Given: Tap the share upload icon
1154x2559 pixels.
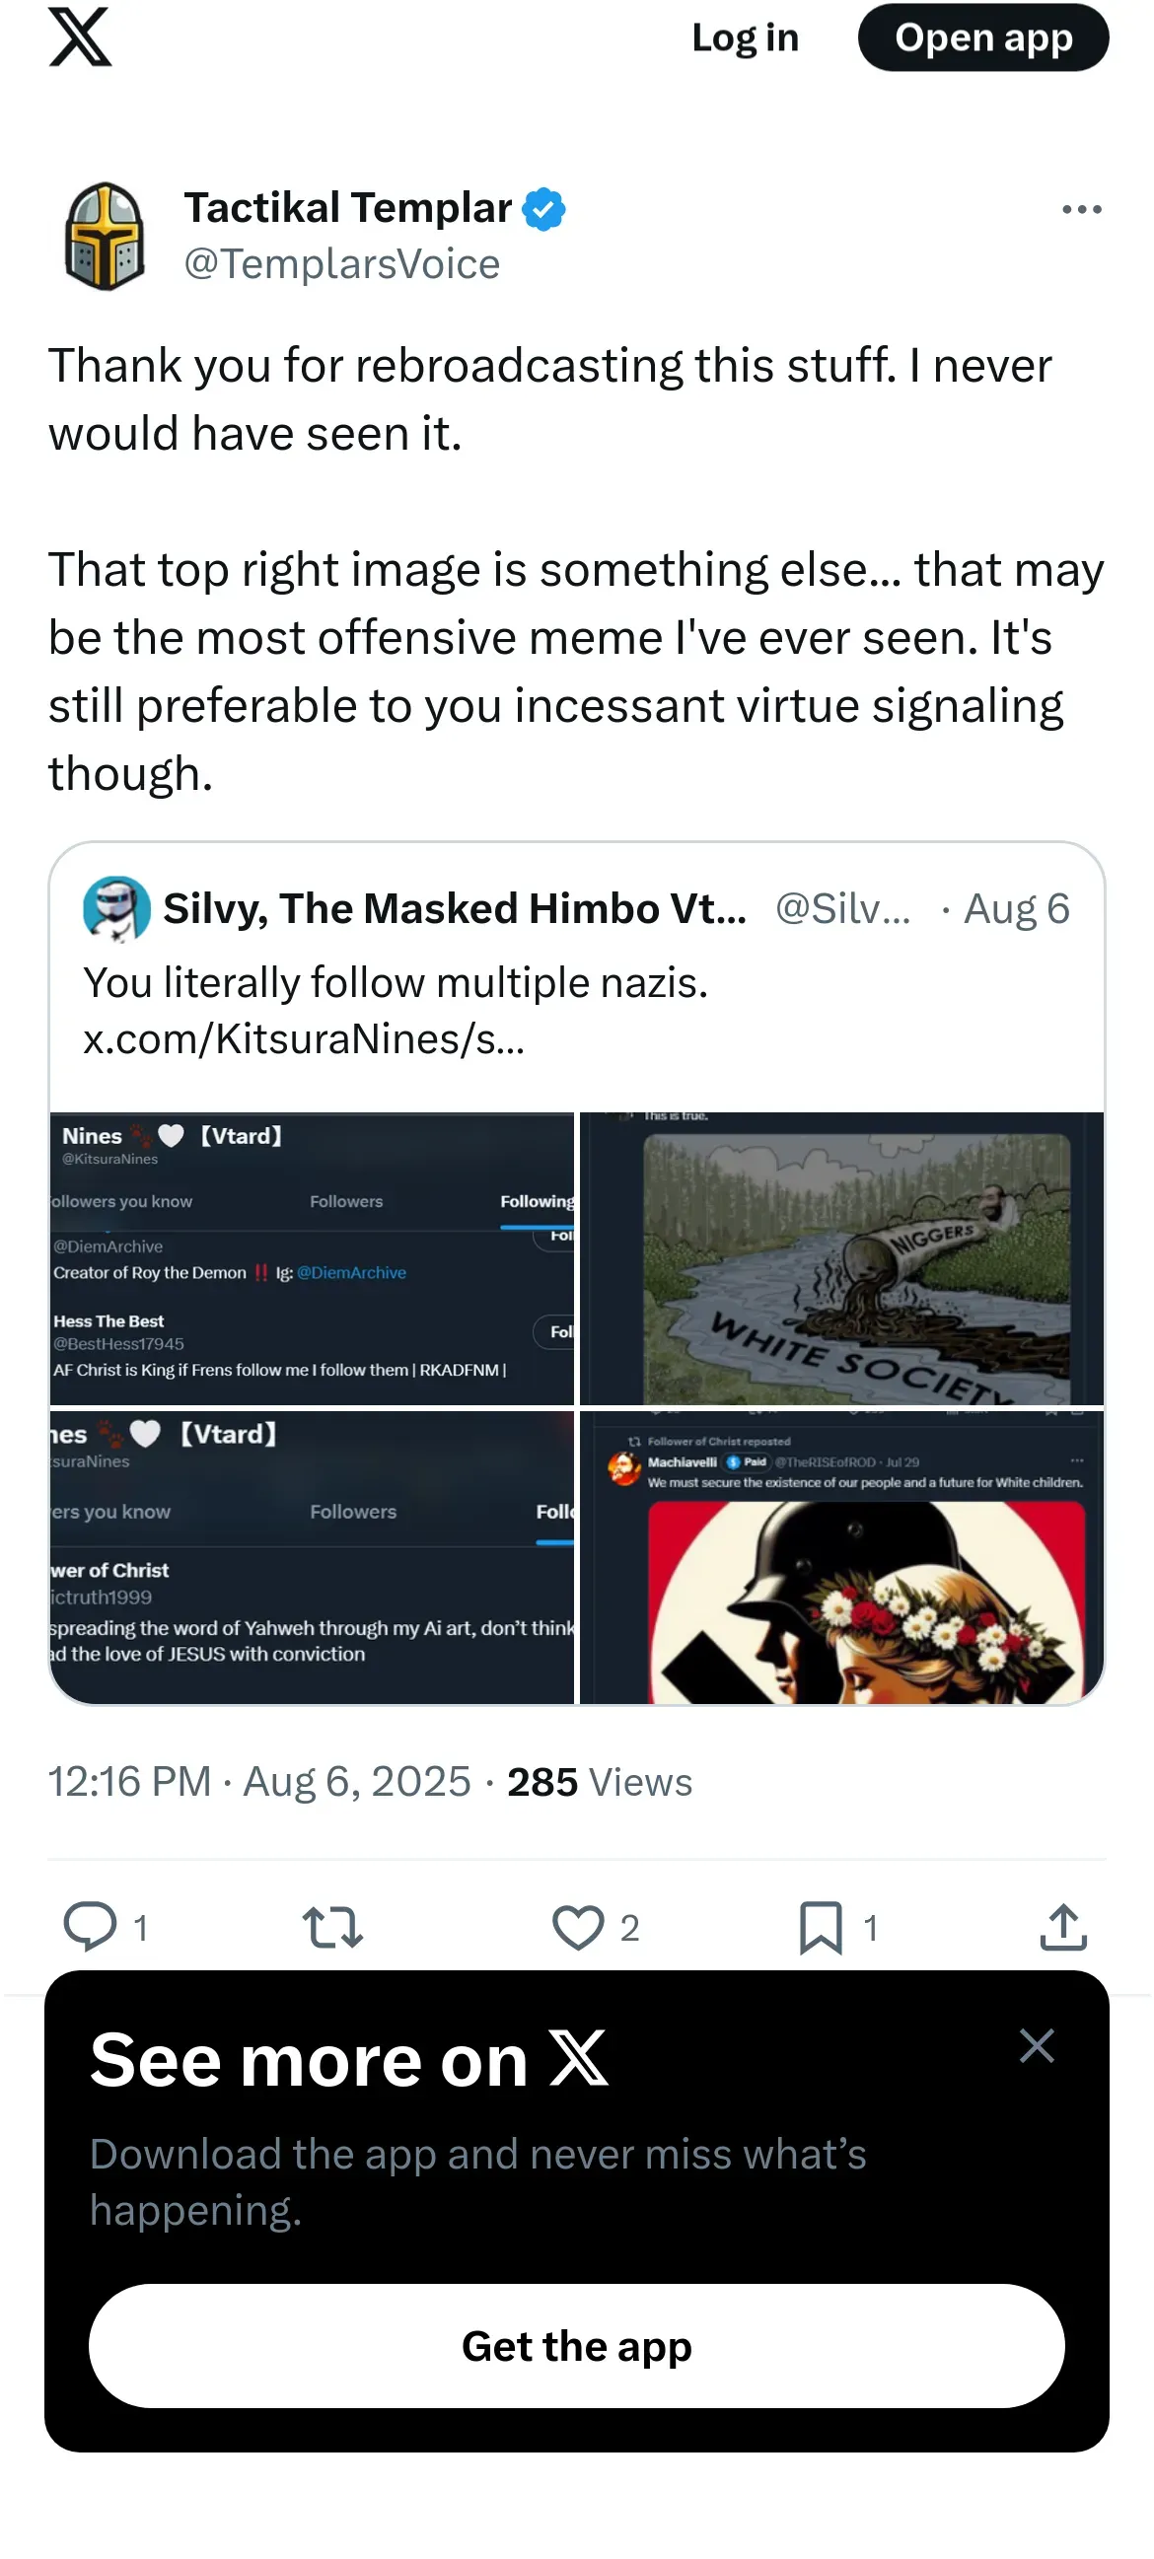Looking at the screenshot, I should pos(1062,1926).
